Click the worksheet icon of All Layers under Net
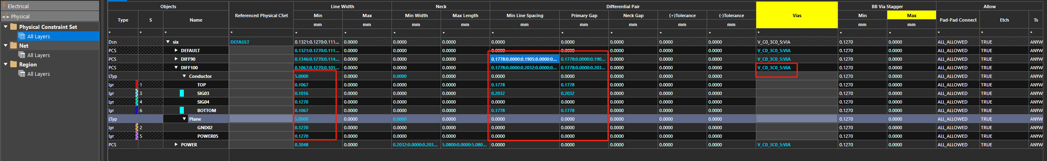The image size is (1047, 161). [x=22, y=55]
